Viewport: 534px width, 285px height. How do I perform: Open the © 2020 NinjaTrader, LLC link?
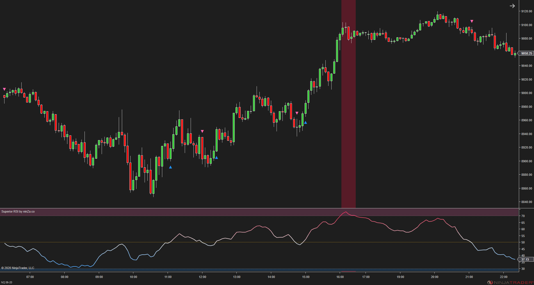pos(17,268)
